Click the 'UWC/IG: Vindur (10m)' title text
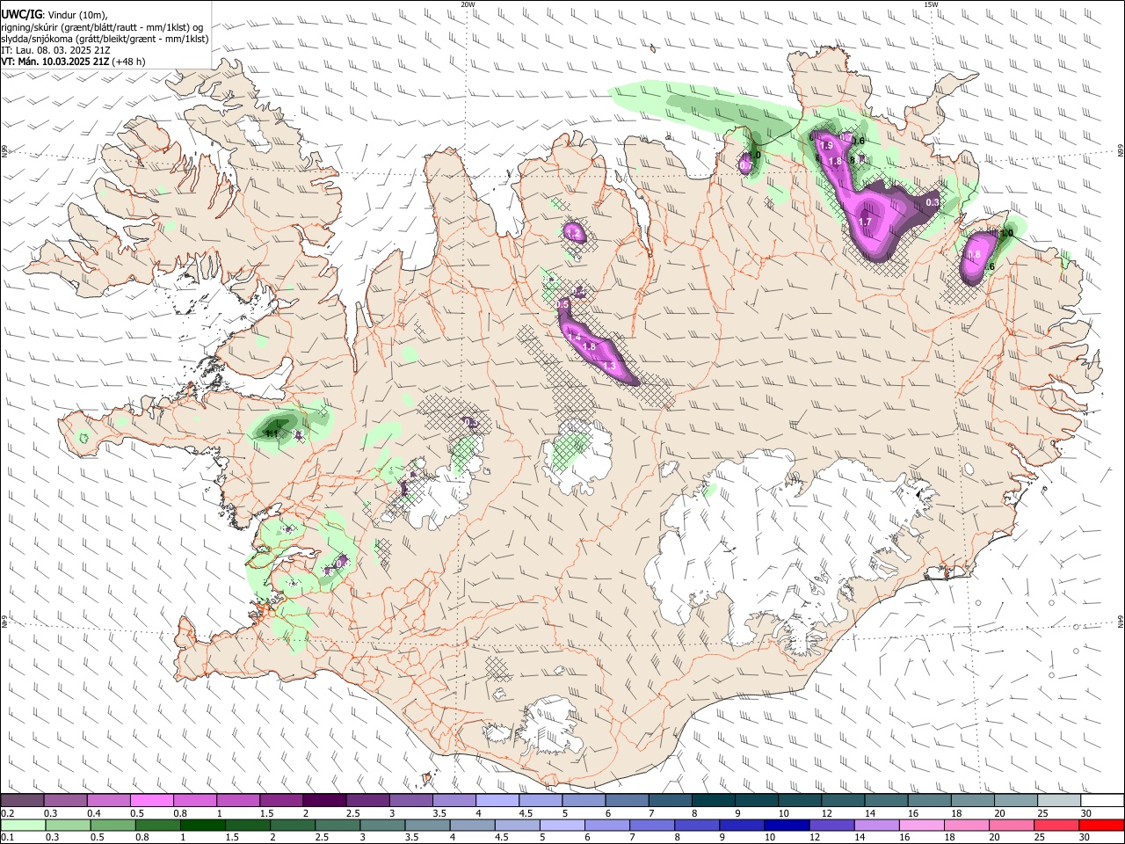The height and width of the screenshot is (844, 1125). click(x=54, y=15)
